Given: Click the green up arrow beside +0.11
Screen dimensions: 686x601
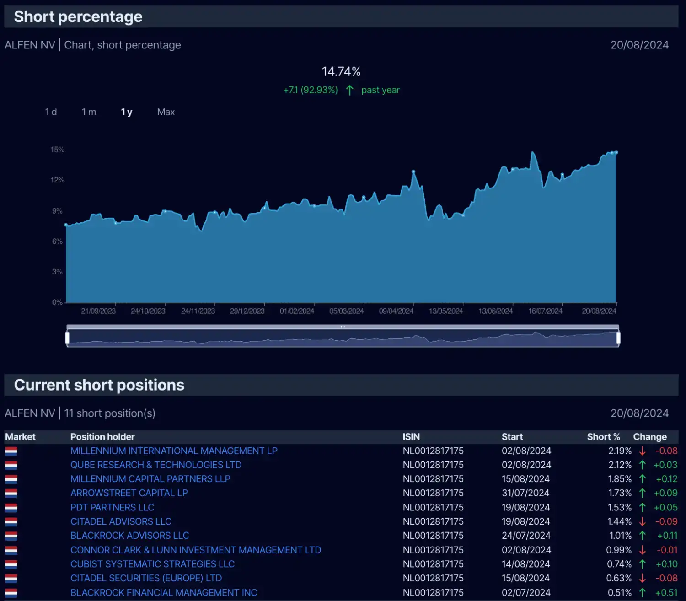Looking at the screenshot, I should pyautogui.click(x=643, y=536).
